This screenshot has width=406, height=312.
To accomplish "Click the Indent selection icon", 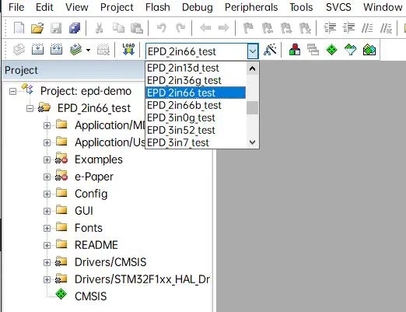I will coord(330,28).
